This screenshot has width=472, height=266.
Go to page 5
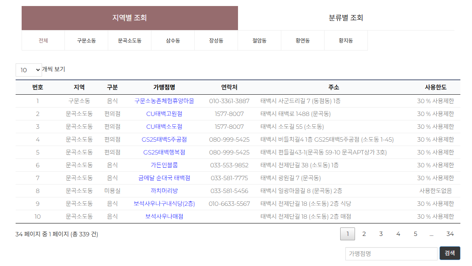coord(415,234)
